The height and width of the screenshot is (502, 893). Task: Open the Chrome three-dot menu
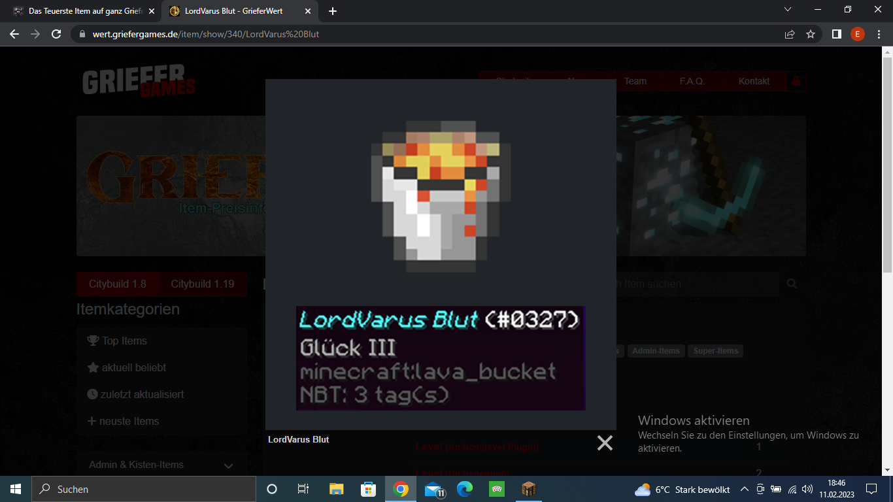878,34
